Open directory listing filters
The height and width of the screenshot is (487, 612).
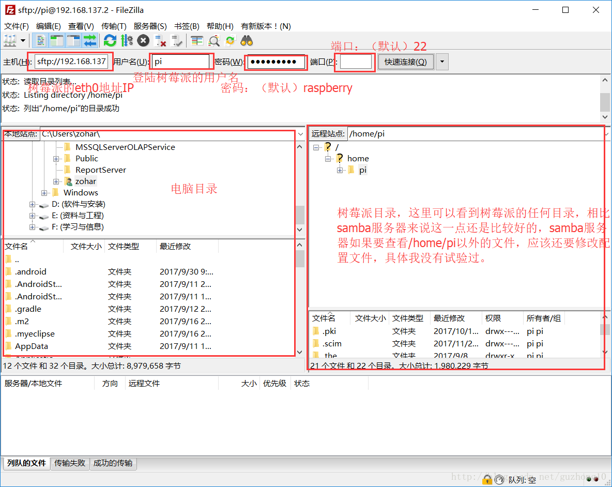coord(196,40)
